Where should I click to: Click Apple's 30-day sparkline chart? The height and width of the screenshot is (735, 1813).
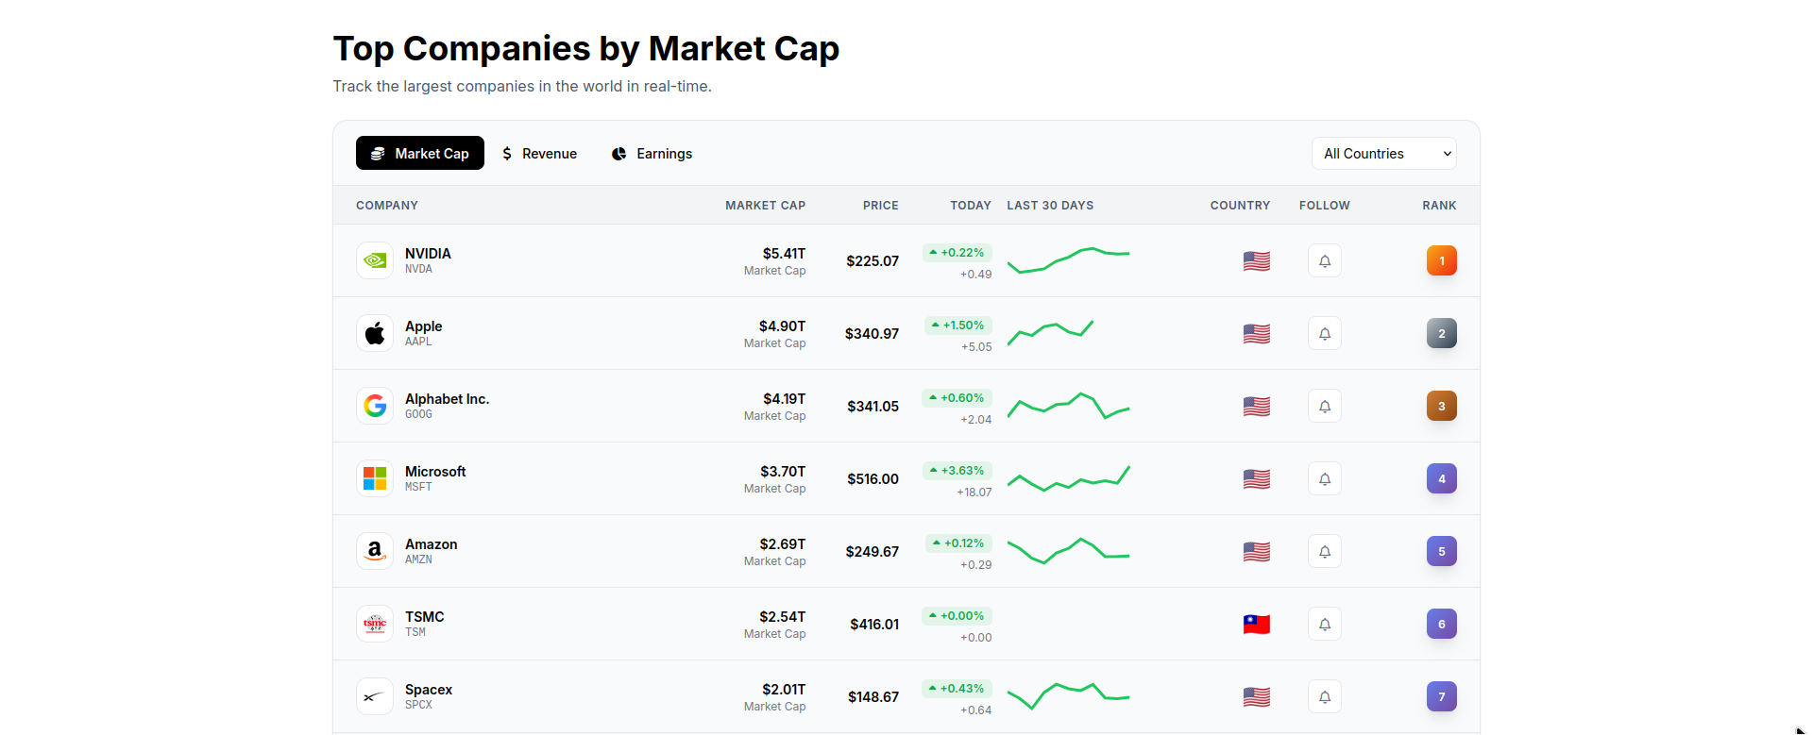tap(1050, 333)
